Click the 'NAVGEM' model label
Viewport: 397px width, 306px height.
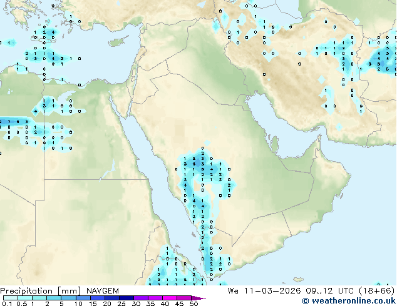point(103,291)
